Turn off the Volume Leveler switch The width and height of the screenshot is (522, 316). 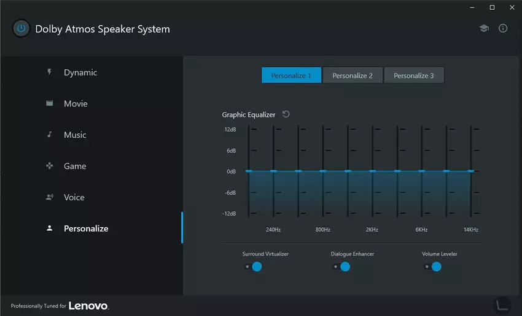coord(432,266)
